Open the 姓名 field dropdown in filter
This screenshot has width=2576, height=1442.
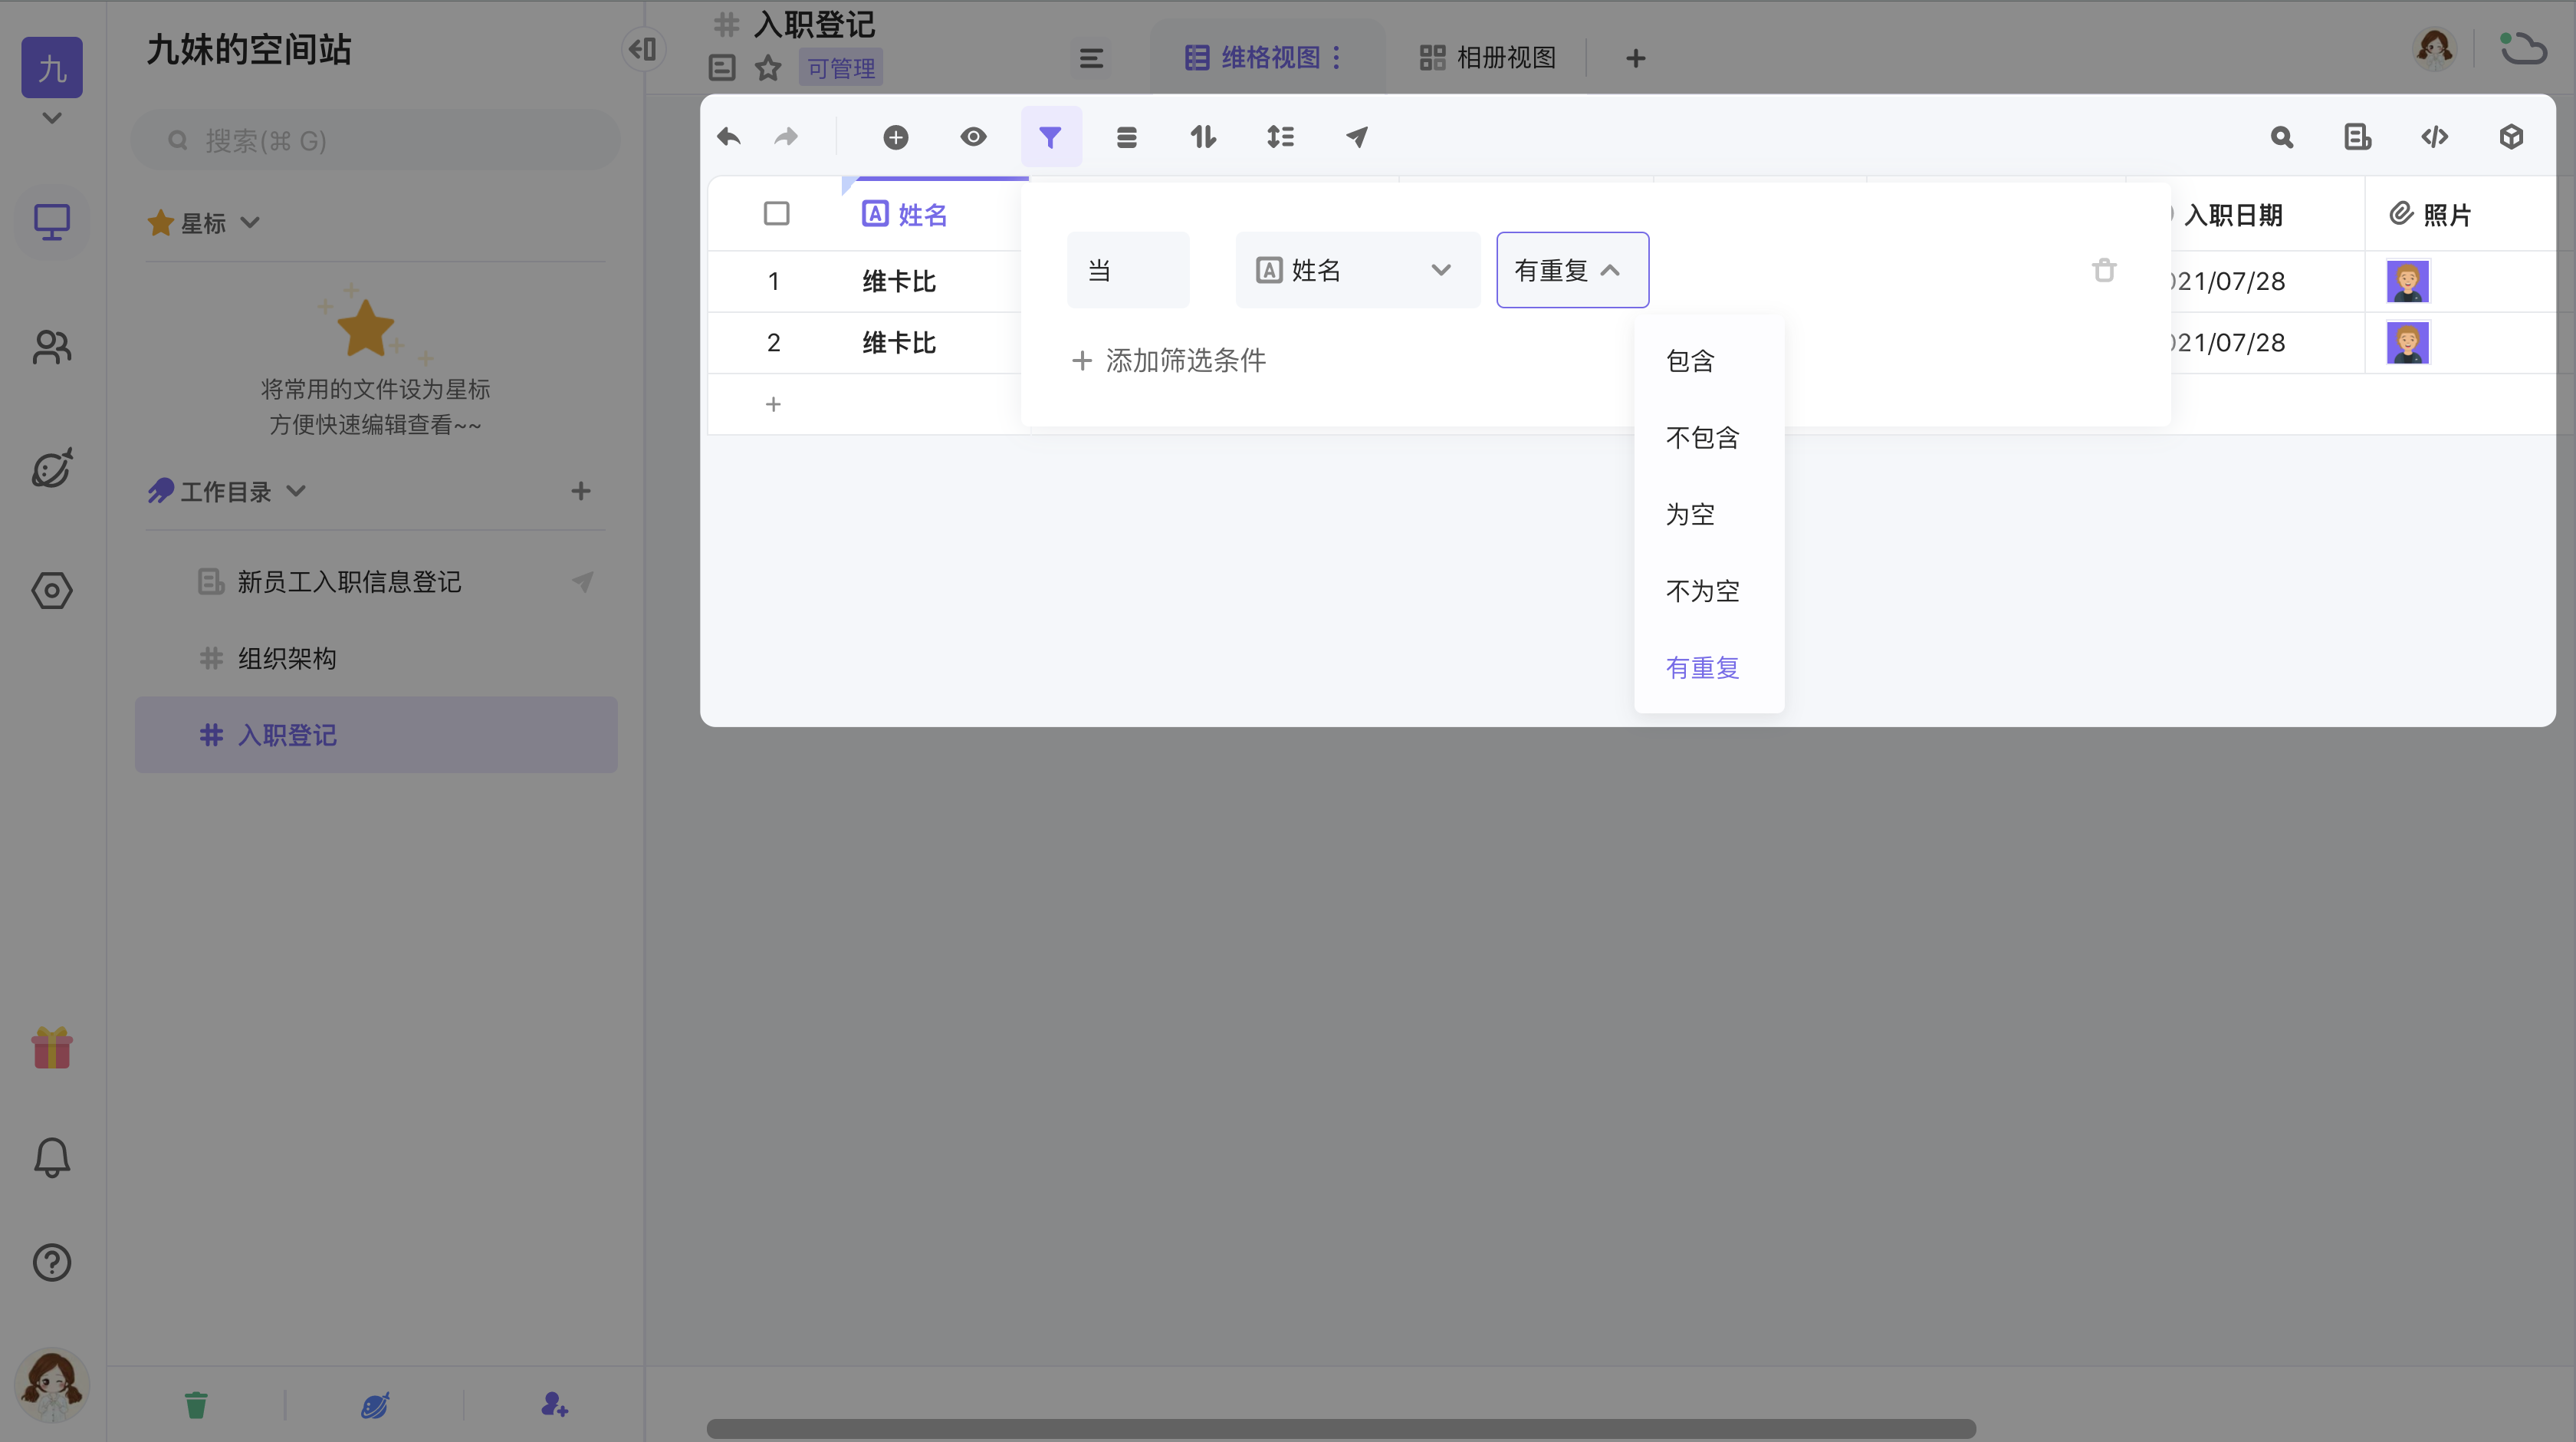pos(1357,270)
